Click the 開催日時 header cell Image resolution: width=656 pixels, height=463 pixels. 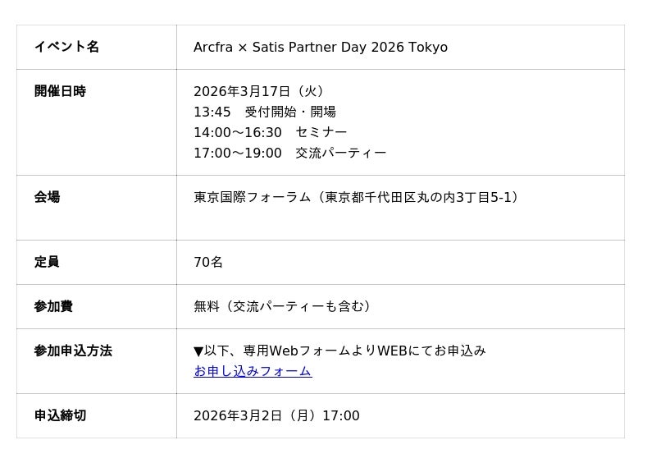click(60, 91)
